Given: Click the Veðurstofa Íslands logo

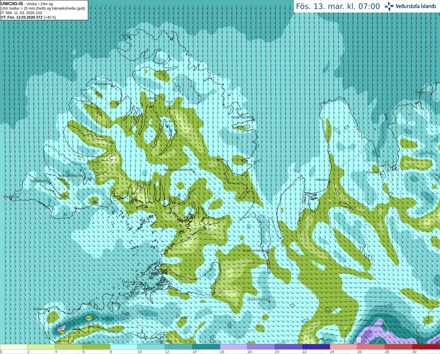Looking at the screenshot, I should tap(410, 6).
